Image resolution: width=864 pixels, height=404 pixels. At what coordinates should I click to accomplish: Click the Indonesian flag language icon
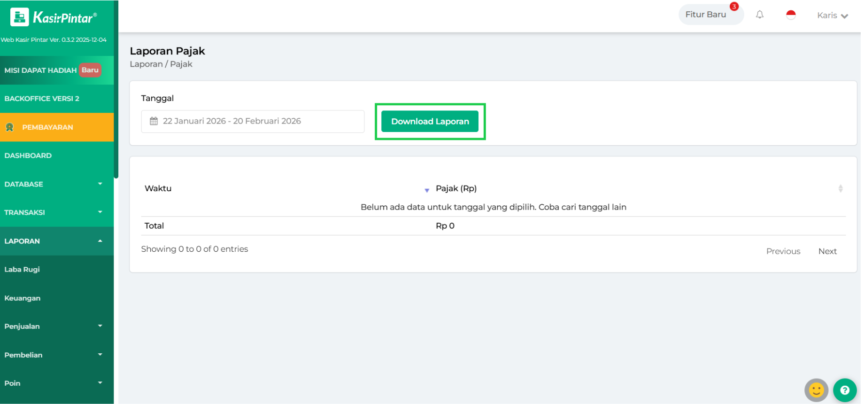(x=791, y=15)
